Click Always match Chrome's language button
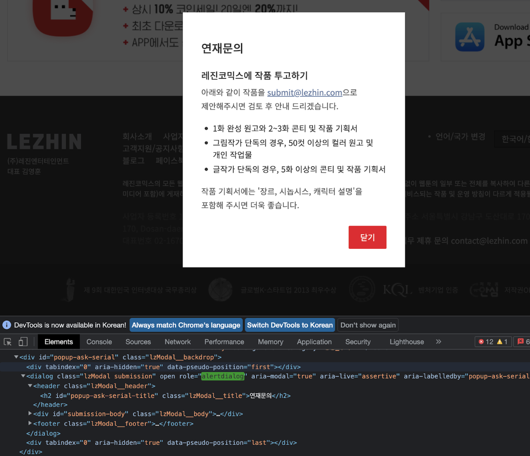Image resolution: width=530 pixels, height=456 pixels. pos(186,325)
